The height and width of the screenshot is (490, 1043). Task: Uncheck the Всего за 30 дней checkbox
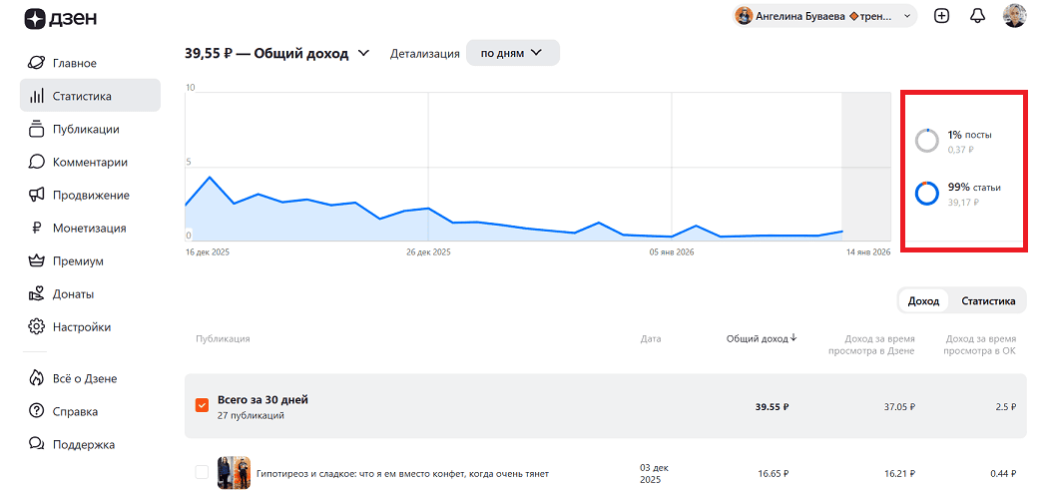click(x=203, y=405)
